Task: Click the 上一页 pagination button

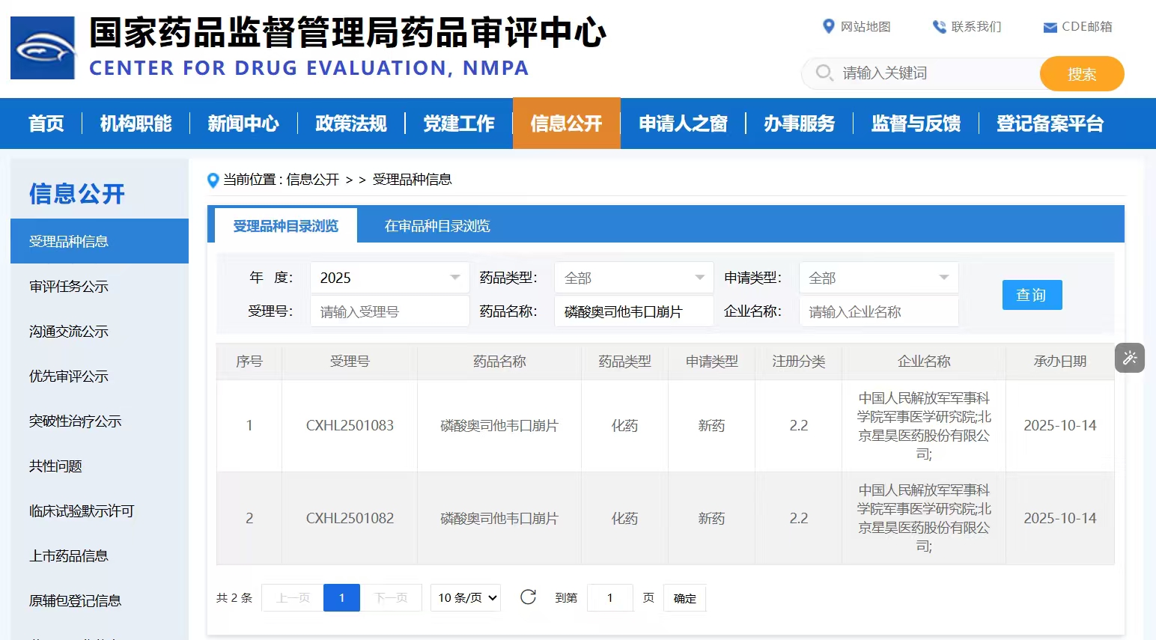Action: pos(293,597)
